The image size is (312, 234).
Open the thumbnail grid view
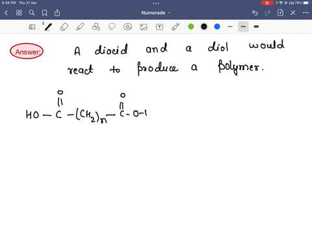(x=19, y=13)
